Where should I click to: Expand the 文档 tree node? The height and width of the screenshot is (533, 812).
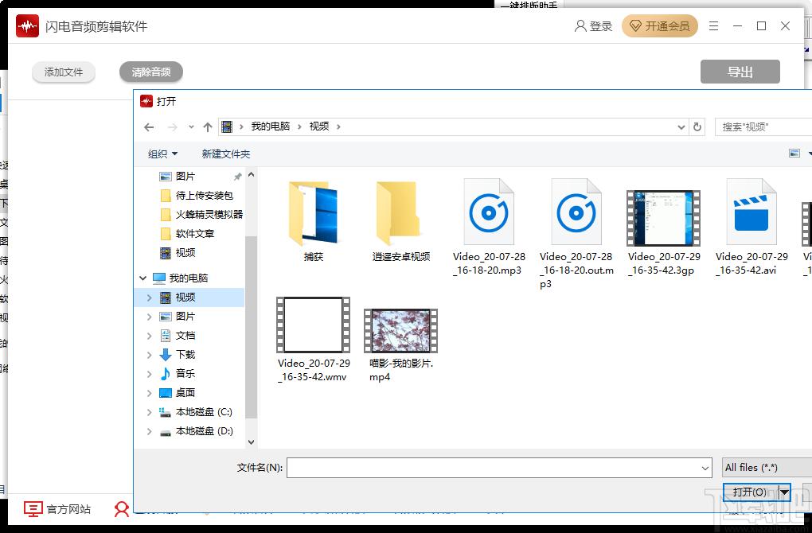(x=149, y=336)
